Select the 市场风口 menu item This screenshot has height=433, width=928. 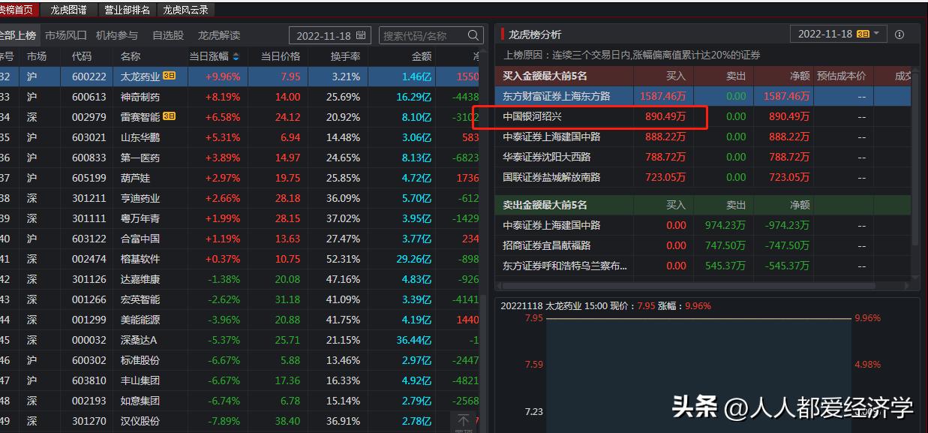pyautogui.click(x=66, y=34)
